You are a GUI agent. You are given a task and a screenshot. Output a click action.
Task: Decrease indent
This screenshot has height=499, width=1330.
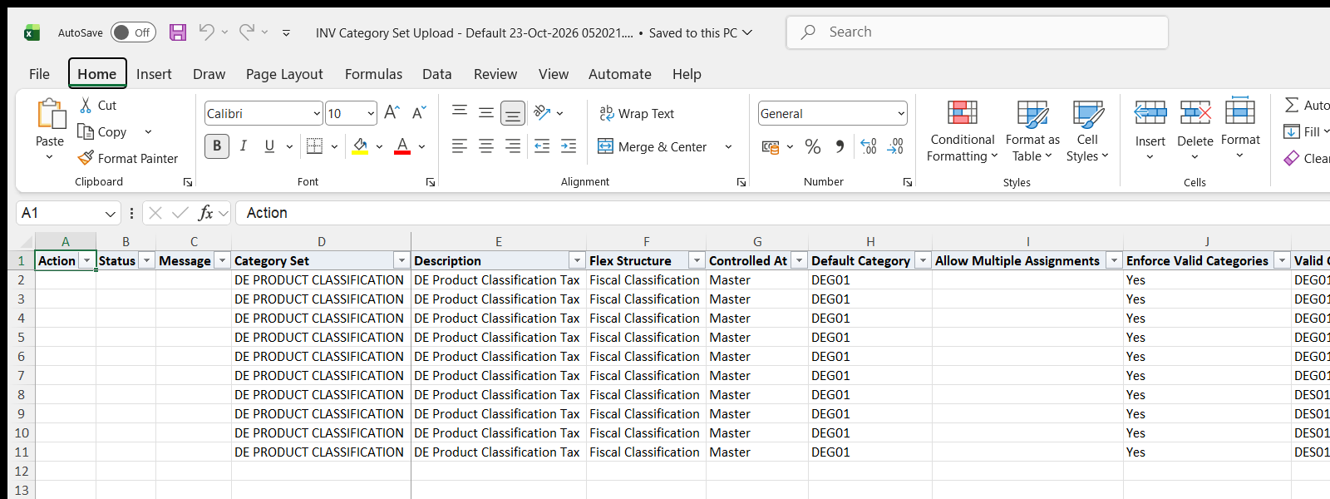tap(542, 146)
